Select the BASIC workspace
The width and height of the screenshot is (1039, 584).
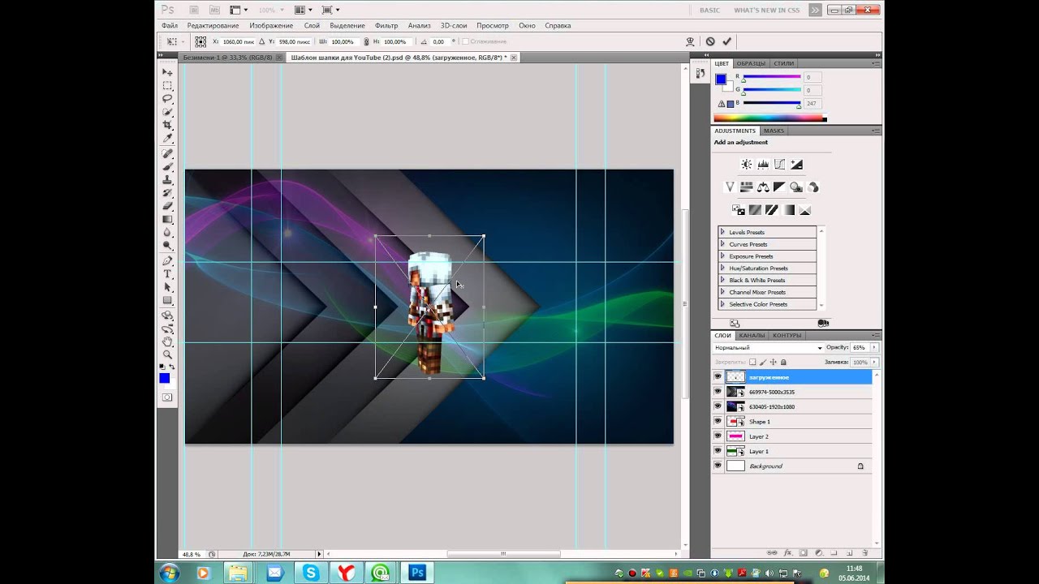click(709, 10)
